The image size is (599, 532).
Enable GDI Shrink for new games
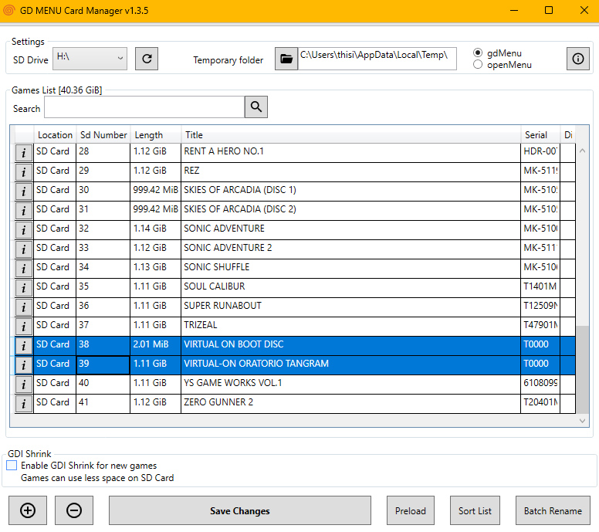(x=12, y=465)
